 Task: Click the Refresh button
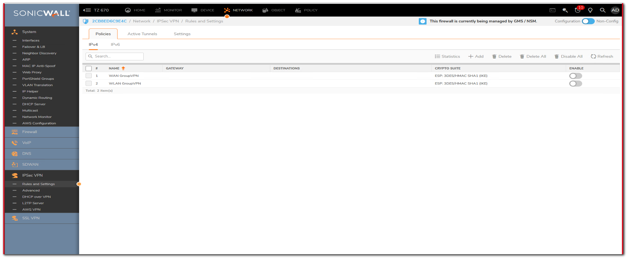(602, 57)
